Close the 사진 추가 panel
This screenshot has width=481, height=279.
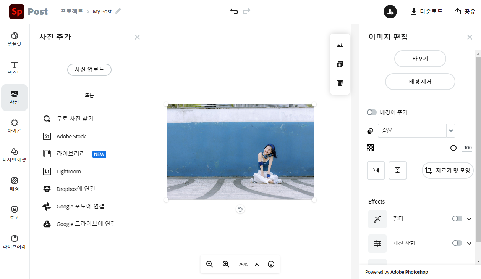click(138, 37)
